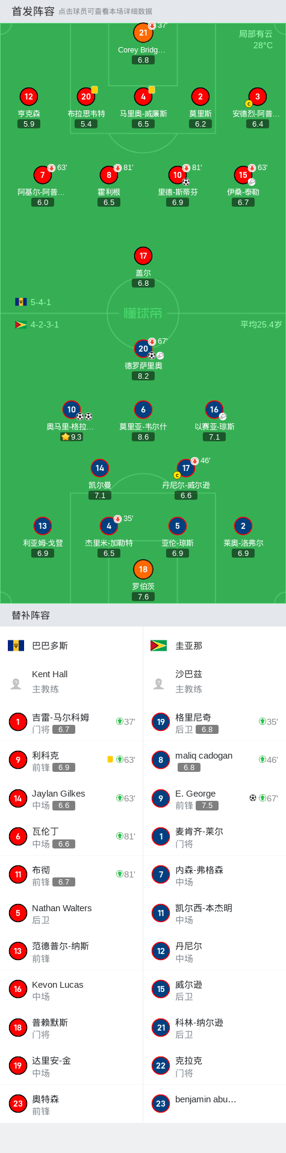Open goalkeeper 18 罗伯茨 orange icon

tap(143, 569)
